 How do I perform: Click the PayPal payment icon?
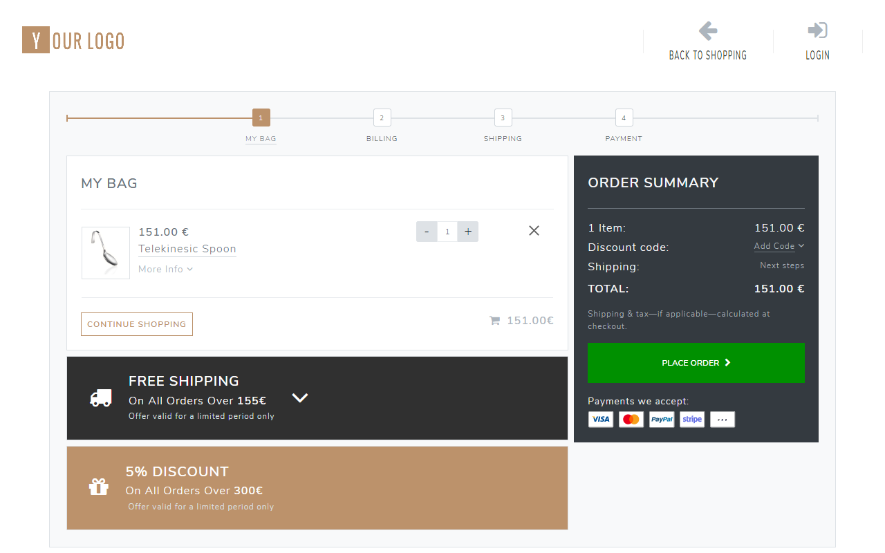[662, 420]
